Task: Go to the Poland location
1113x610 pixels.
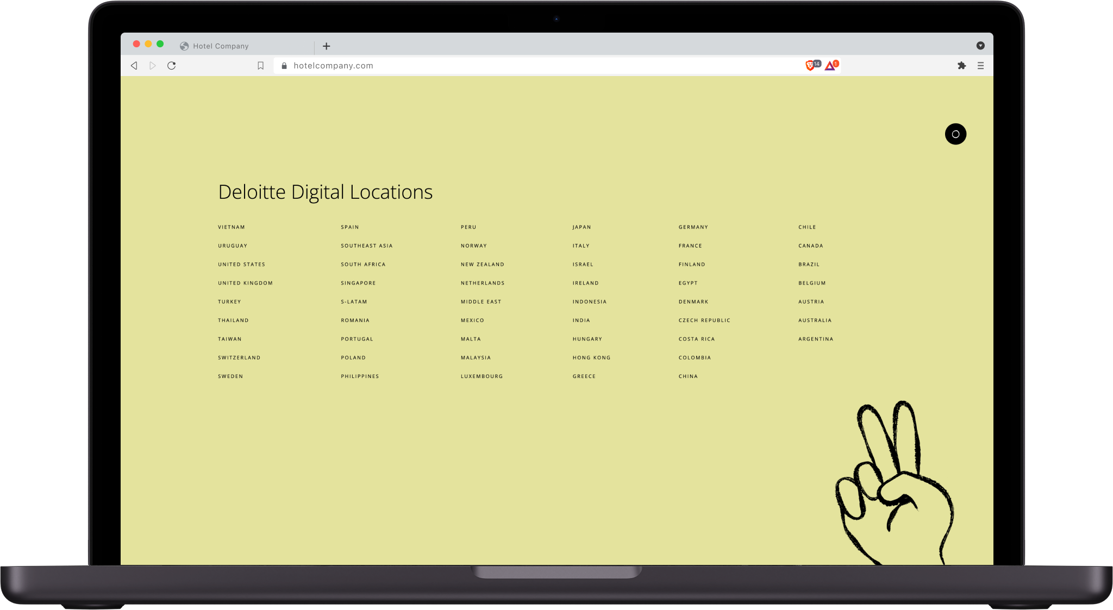Action: click(x=353, y=358)
